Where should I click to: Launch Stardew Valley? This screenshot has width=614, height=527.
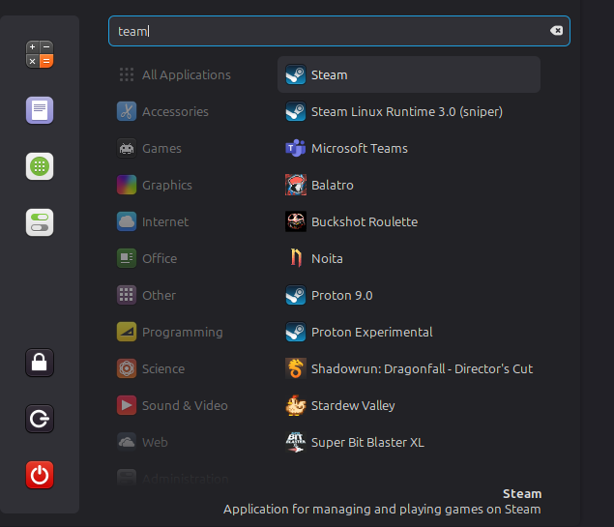[409, 405]
